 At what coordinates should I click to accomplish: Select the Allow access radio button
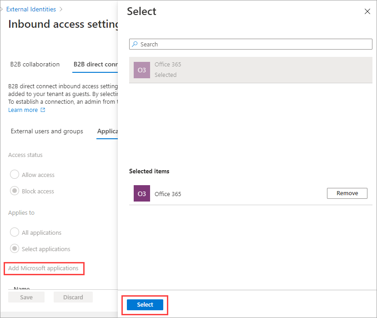tap(14, 174)
